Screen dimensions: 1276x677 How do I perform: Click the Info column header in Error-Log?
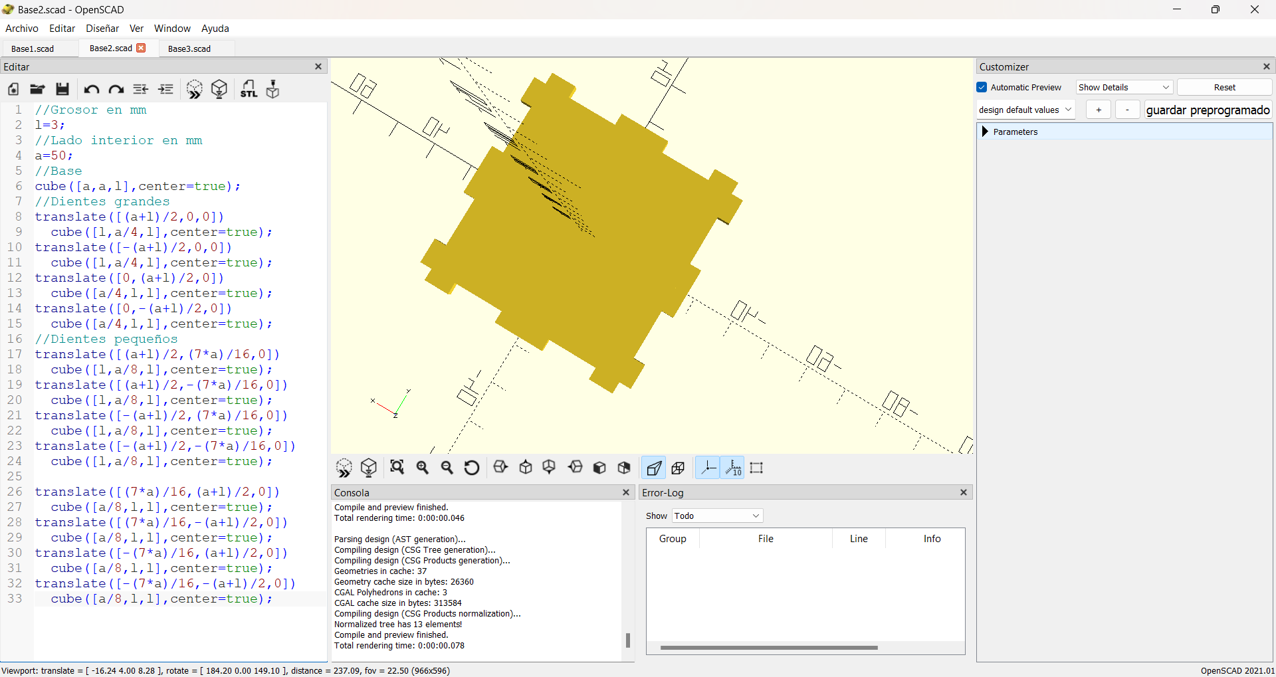[x=932, y=539]
